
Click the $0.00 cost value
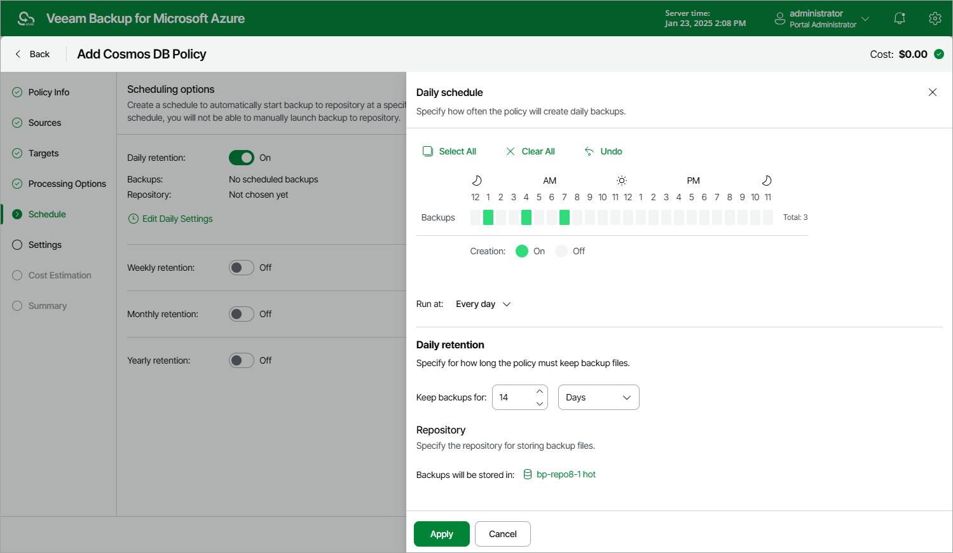click(913, 54)
